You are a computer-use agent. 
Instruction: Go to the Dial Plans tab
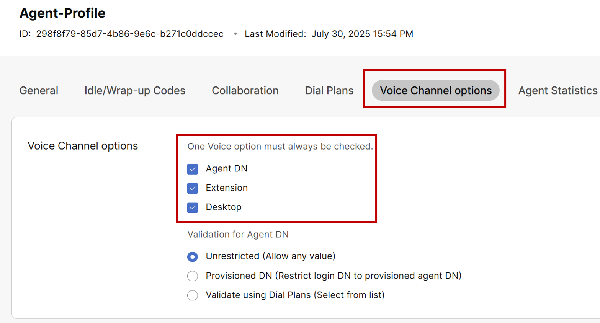329,91
